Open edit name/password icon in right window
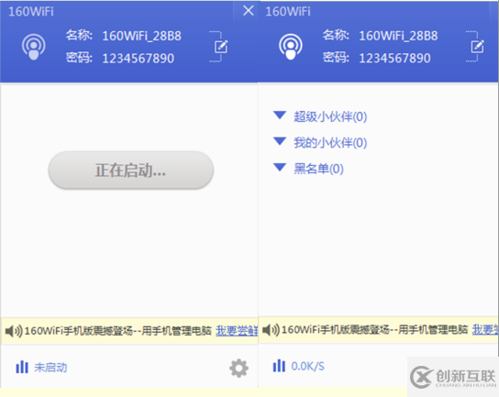Image resolution: width=499 pixels, height=397 pixels. [477, 47]
